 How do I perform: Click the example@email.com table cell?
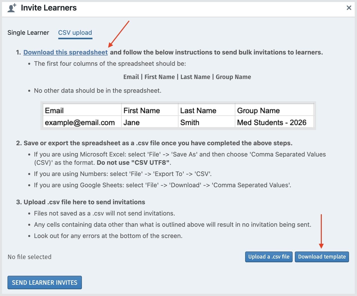click(x=80, y=122)
